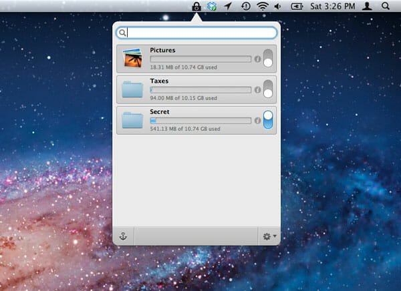Open Spotlight search magnifier icon
This screenshot has width=401, height=291.
point(386,6)
